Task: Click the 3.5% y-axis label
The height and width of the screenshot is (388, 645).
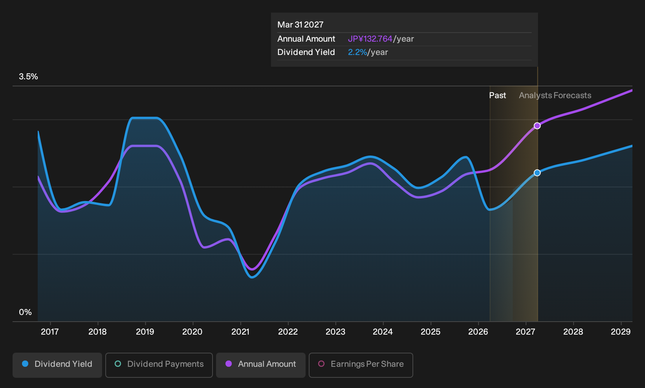Action: pyautogui.click(x=28, y=77)
